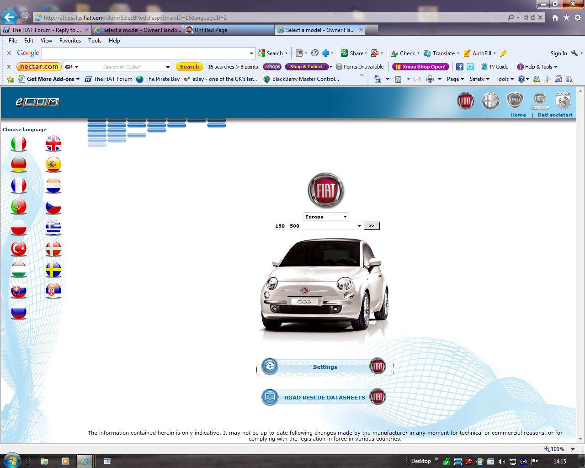Switch to the Untitled Page tab

(x=229, y=30)
